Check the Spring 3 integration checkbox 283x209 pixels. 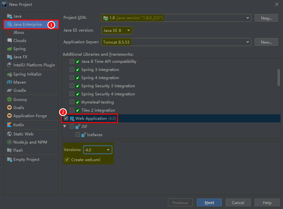click(72, 70)
